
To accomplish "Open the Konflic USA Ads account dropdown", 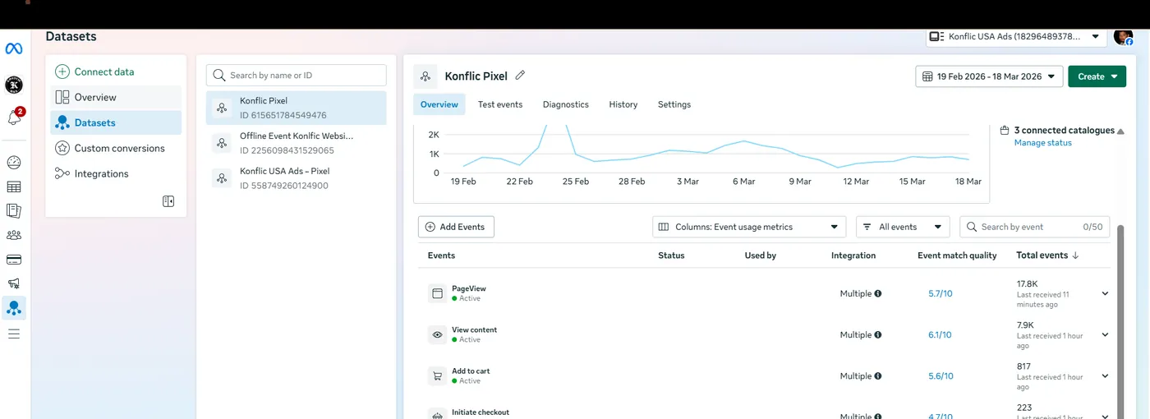I will coord(1015,37).
